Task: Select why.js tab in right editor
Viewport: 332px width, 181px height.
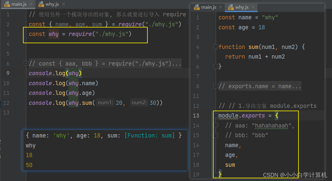Action: pos(242,7)
